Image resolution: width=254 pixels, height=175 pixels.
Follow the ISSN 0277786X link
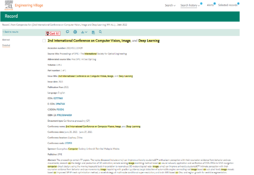click(58, 98)
